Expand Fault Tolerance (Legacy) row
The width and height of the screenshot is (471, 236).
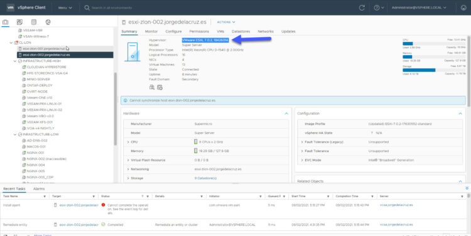(x=302, y=142)
